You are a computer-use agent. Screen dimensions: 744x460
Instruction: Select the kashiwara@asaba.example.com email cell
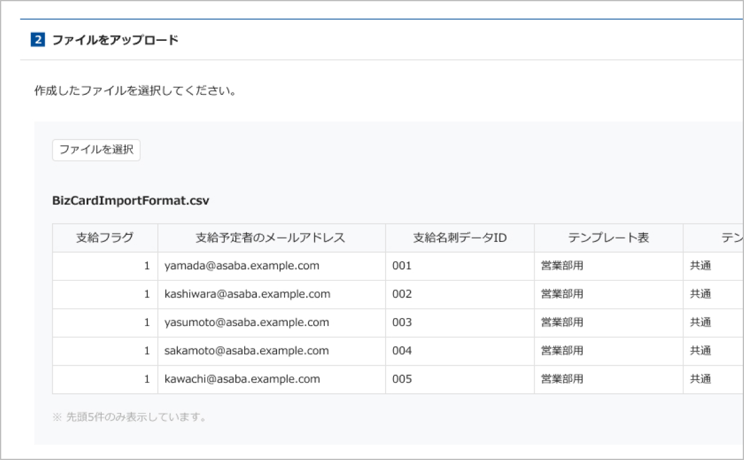(x=247, y=294)
